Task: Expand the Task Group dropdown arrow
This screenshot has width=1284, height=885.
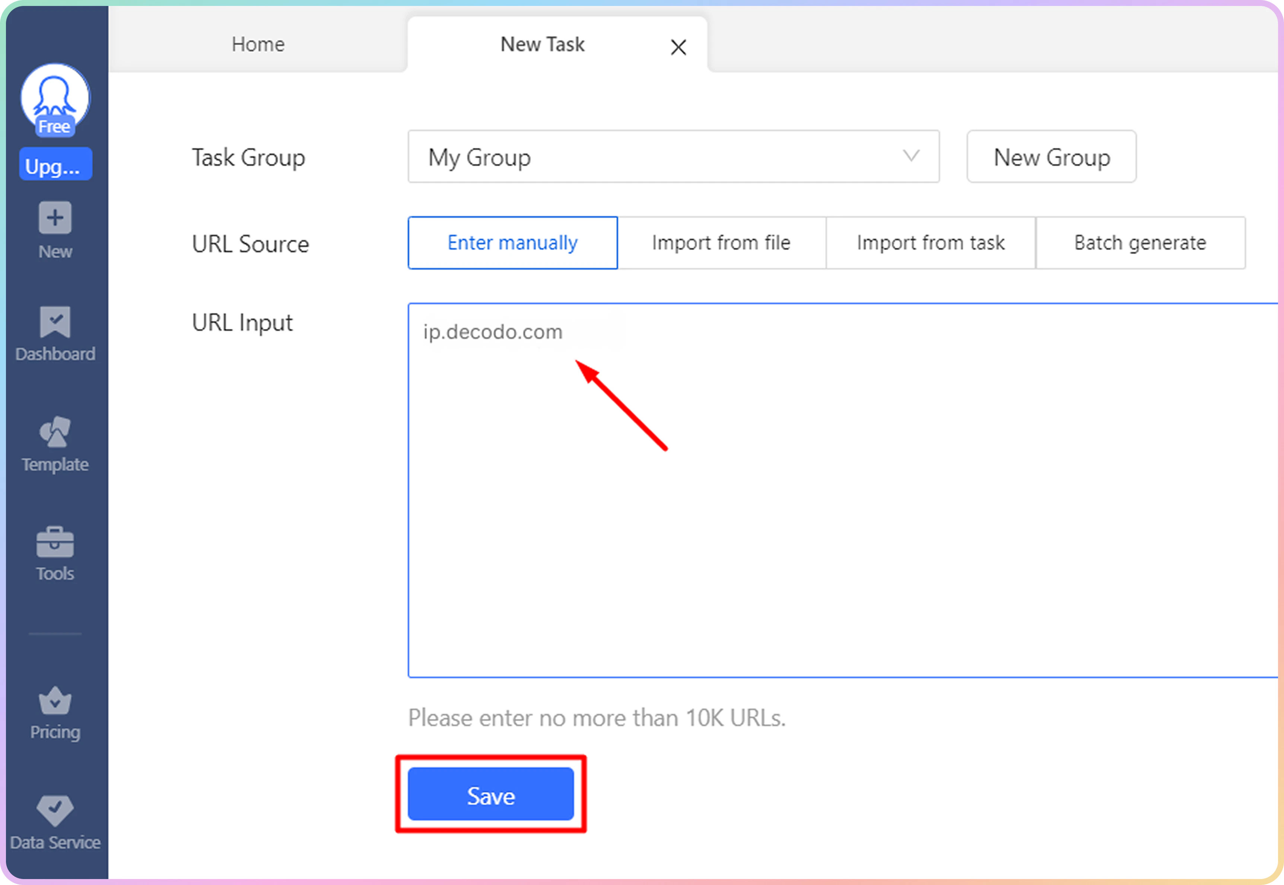Action: click(x=911, y=156)
